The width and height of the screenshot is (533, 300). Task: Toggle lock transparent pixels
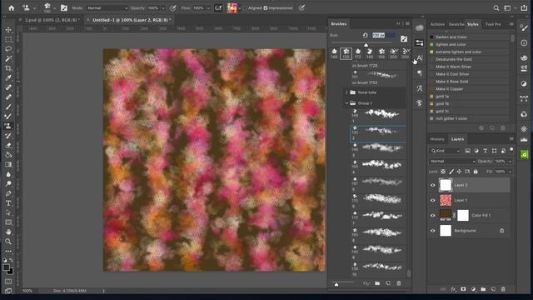coord(443,172)
